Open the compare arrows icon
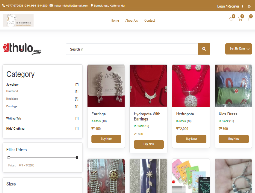The width and height of the screenshot is (255, 193). (x=248, y=19)
